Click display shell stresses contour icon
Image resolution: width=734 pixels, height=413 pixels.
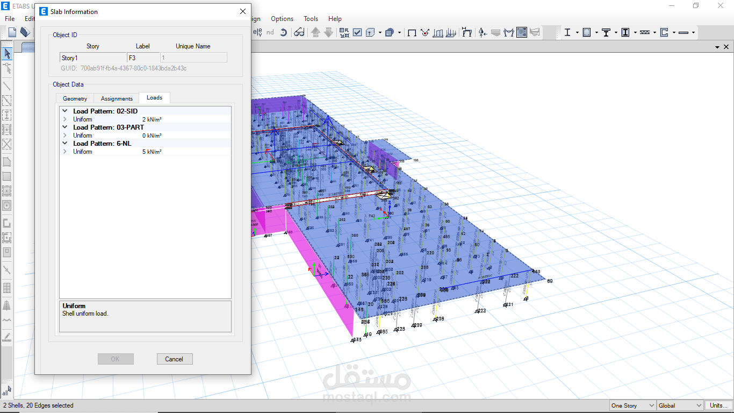tap(522, 32)
